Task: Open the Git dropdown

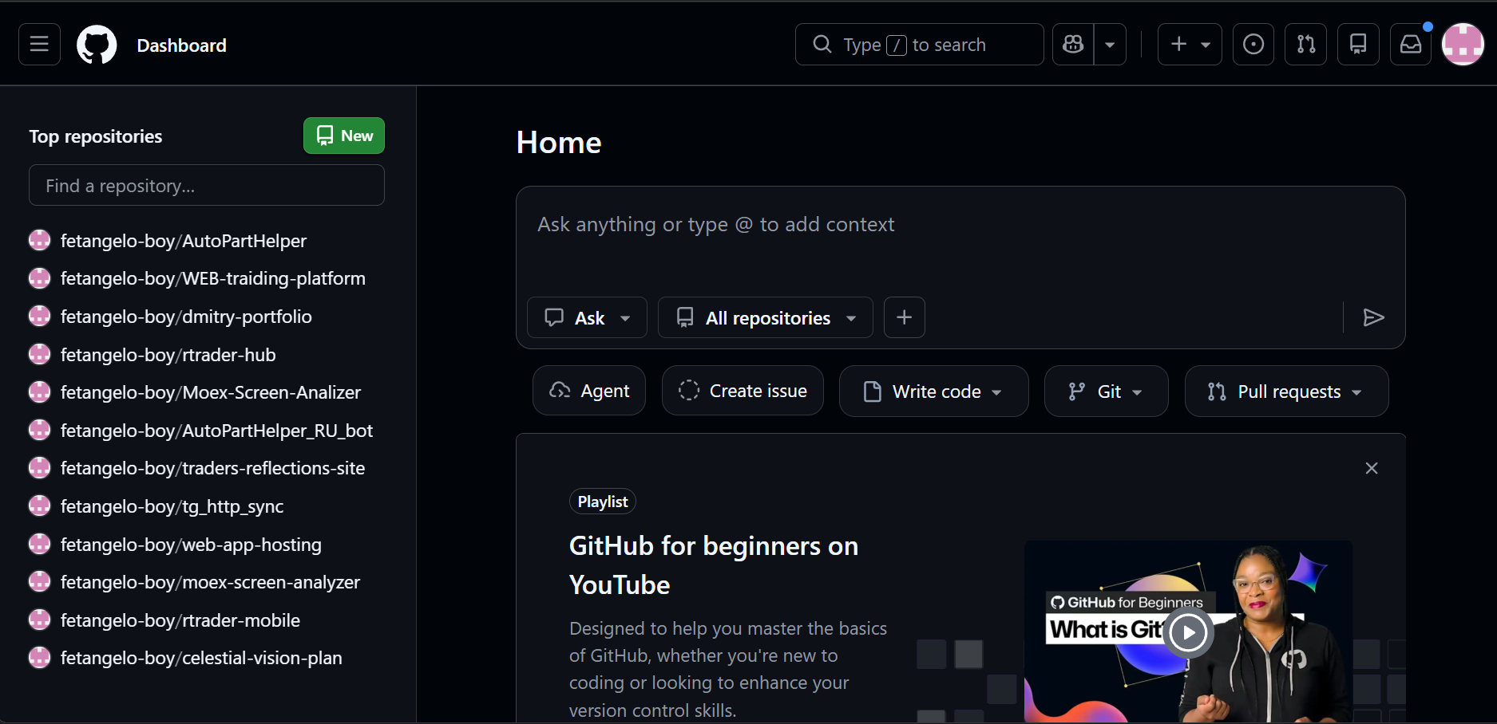Action: click(1106, 391)
